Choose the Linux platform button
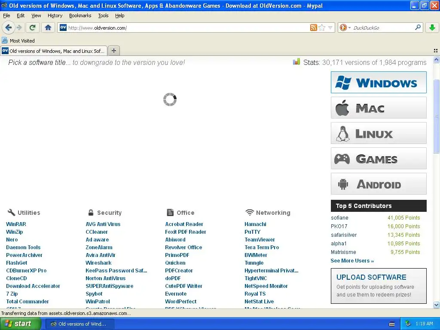 click(x=379, y=133)
